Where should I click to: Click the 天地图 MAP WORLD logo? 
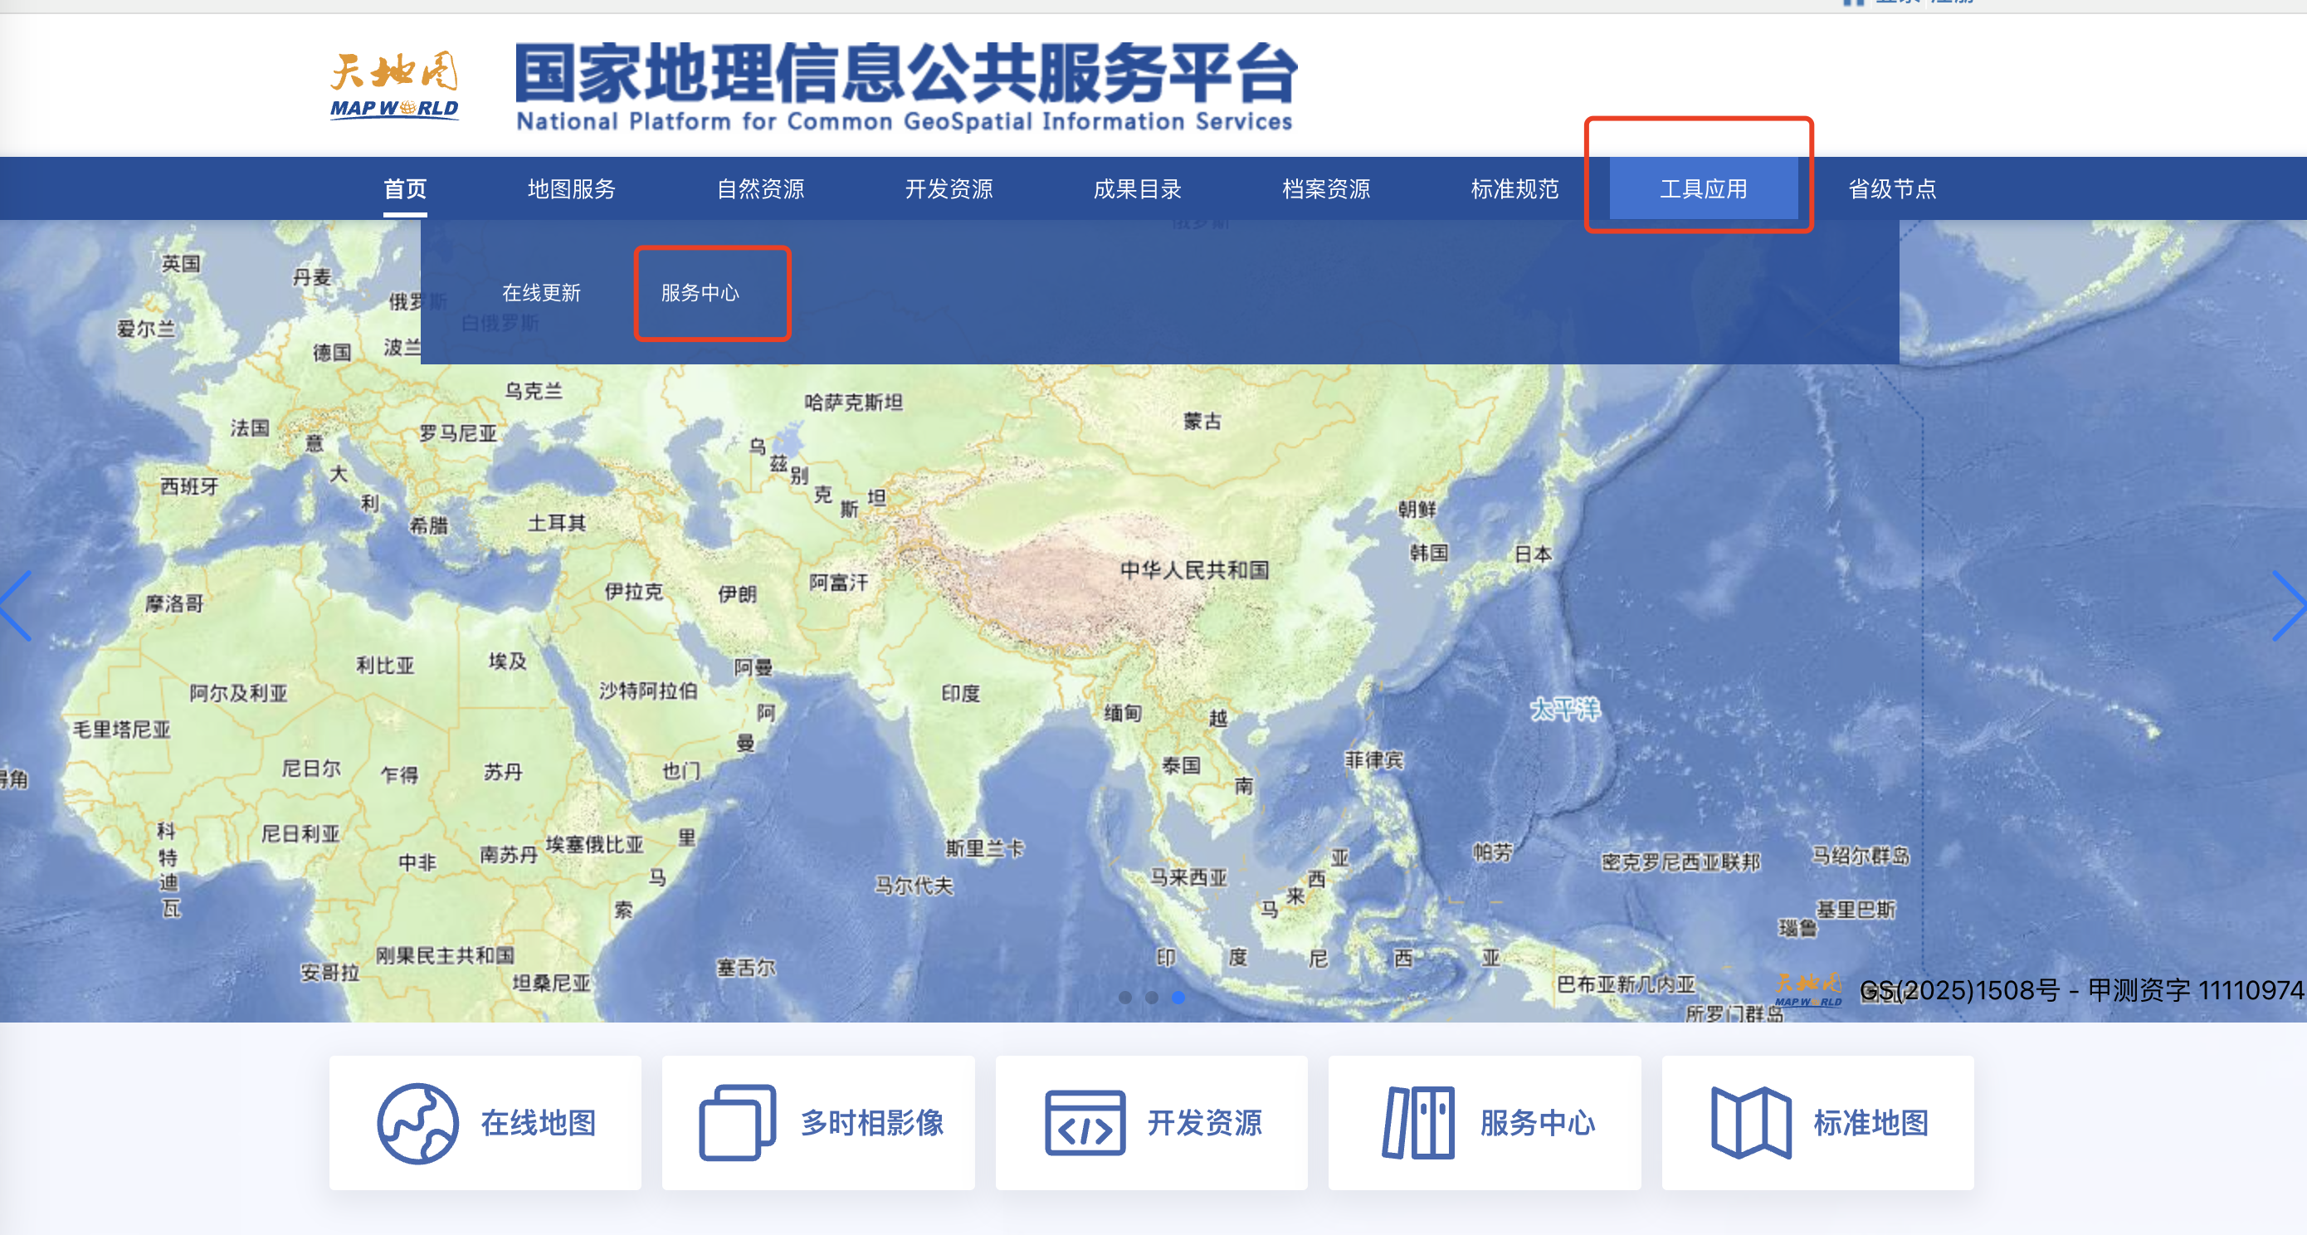tap(394, 87)
